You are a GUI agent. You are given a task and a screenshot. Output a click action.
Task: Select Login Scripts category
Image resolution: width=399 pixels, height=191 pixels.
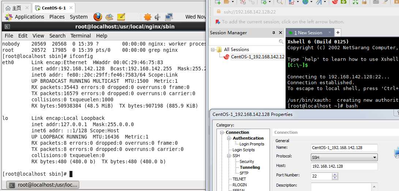tap(244, 150)
